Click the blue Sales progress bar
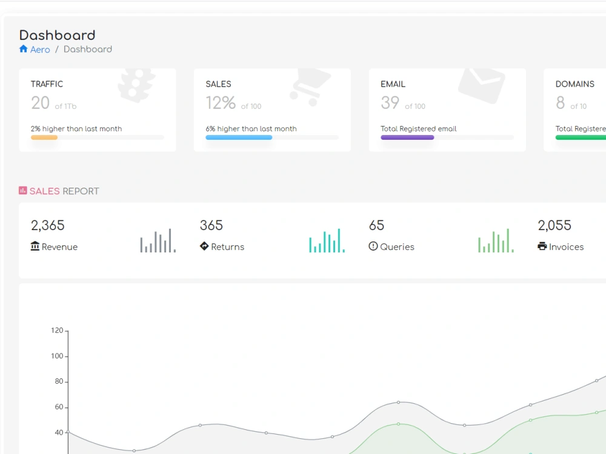This screenshot has width=606, height=454. click(x=239, y=137)
